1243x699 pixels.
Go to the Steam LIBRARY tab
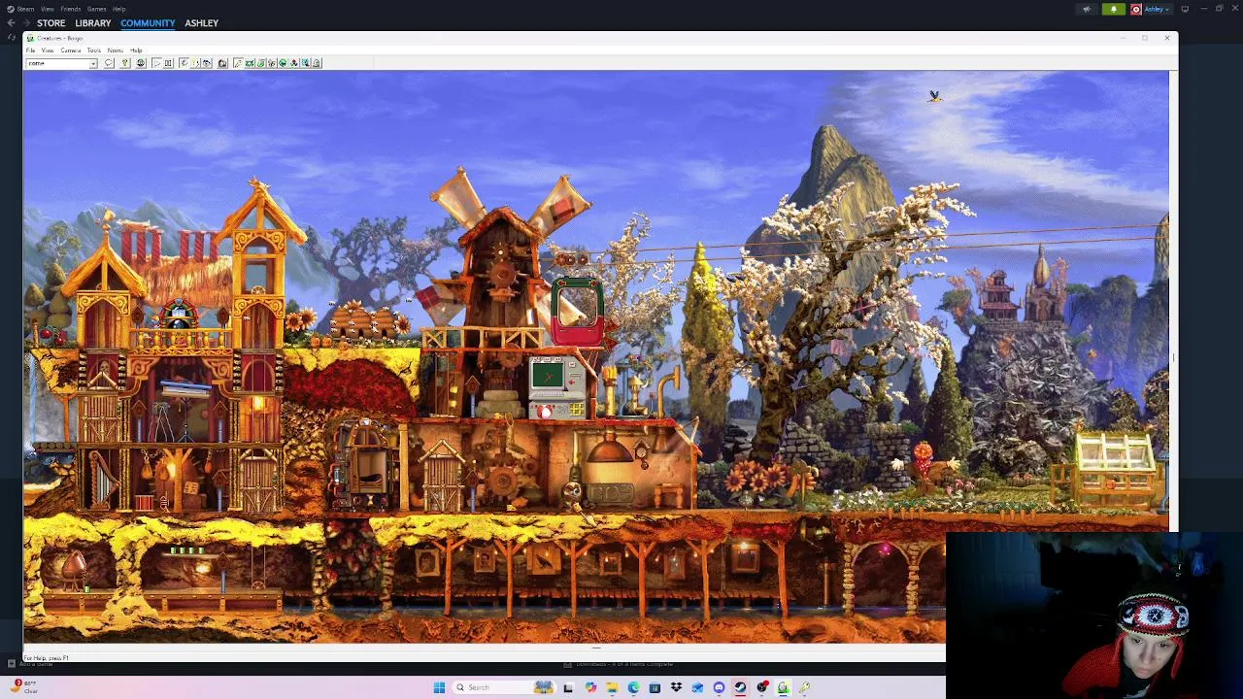point(93,23)
